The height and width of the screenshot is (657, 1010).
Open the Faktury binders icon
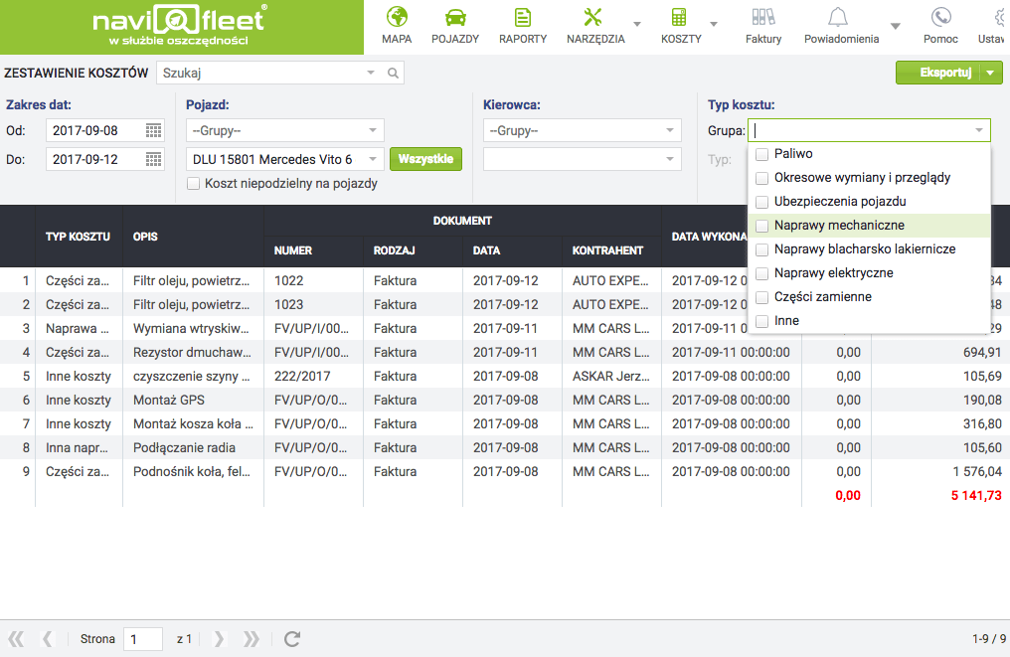pyautogui.click(x=763, y=17)
